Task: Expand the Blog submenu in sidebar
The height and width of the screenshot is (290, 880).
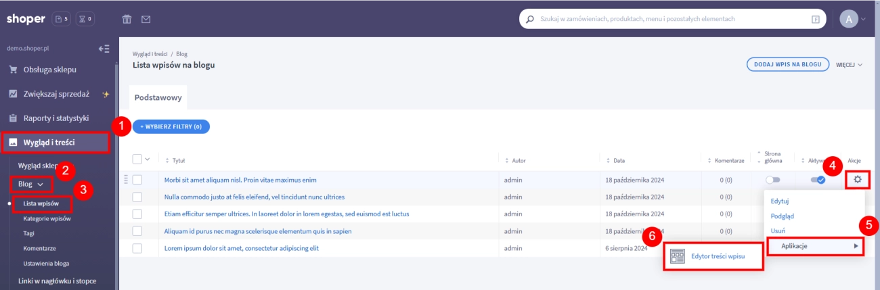Action: point(31,184)
